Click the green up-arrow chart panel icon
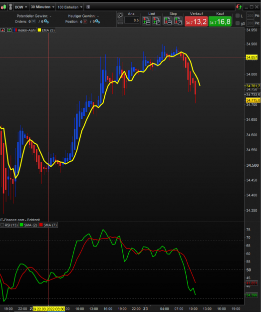Screen dimensions: 261x312 [x=9, y=30]
